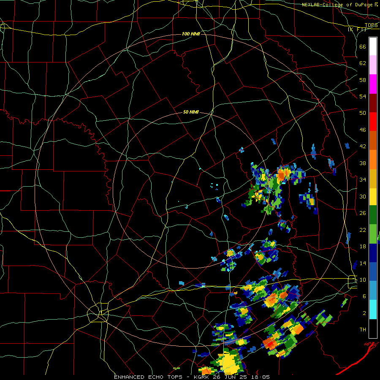
Task: Click the legend value '66'
Action: point(363,46)
